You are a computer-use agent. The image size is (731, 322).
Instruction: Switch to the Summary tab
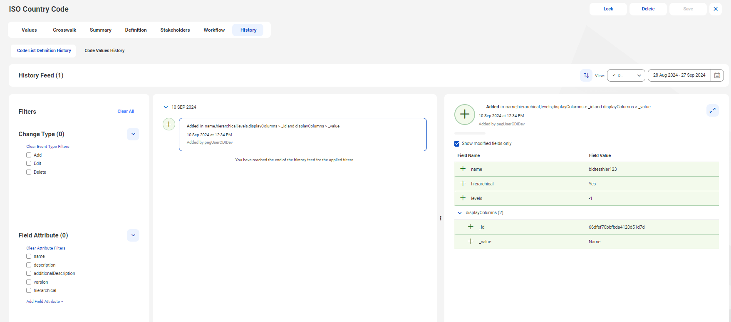(x=101, y=30)
